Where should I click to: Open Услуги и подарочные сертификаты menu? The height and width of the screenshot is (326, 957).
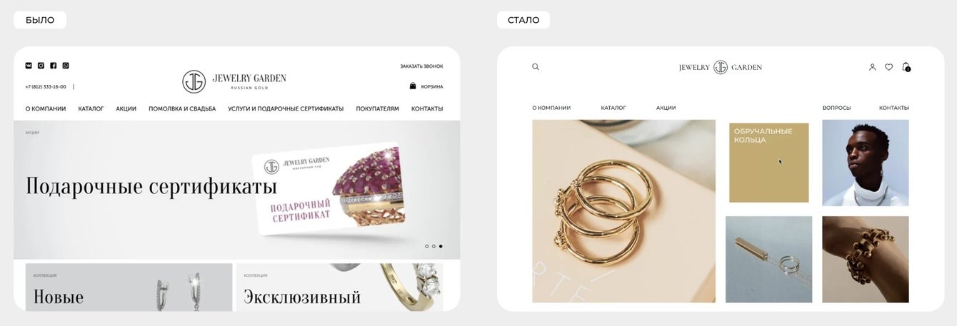coord(286,109)
